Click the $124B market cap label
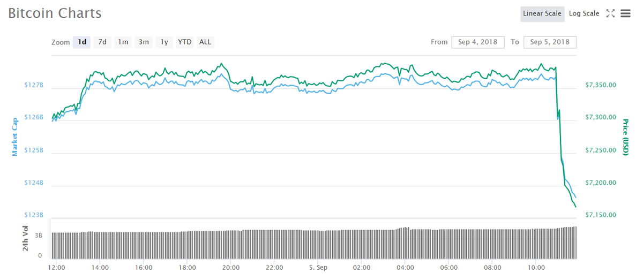 click(33, 183)
